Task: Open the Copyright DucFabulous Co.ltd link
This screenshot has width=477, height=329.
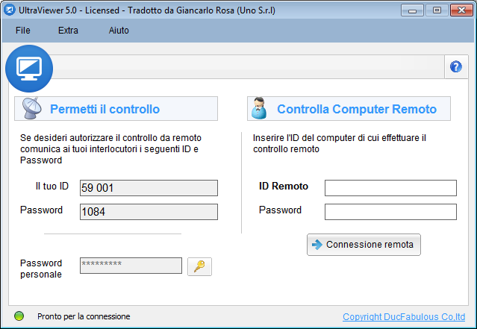Action: coord(404,317)
